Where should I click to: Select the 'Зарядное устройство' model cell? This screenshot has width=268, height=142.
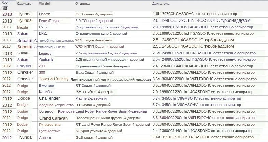click(x=56, y=105)
